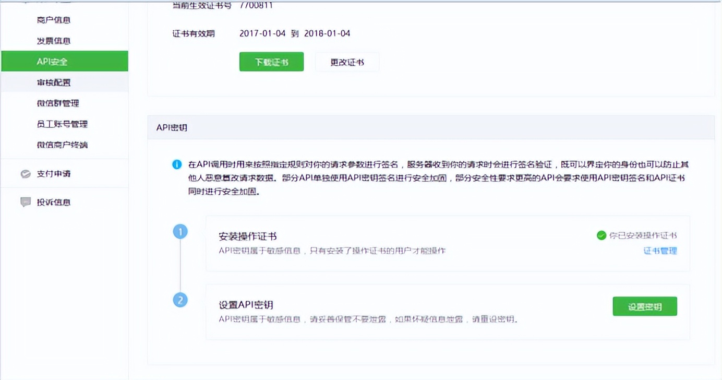This screenshot has width=722, height=380.
Task: Click the 支付申请 payment icon in sidebar
Action: tap(26, 173)
